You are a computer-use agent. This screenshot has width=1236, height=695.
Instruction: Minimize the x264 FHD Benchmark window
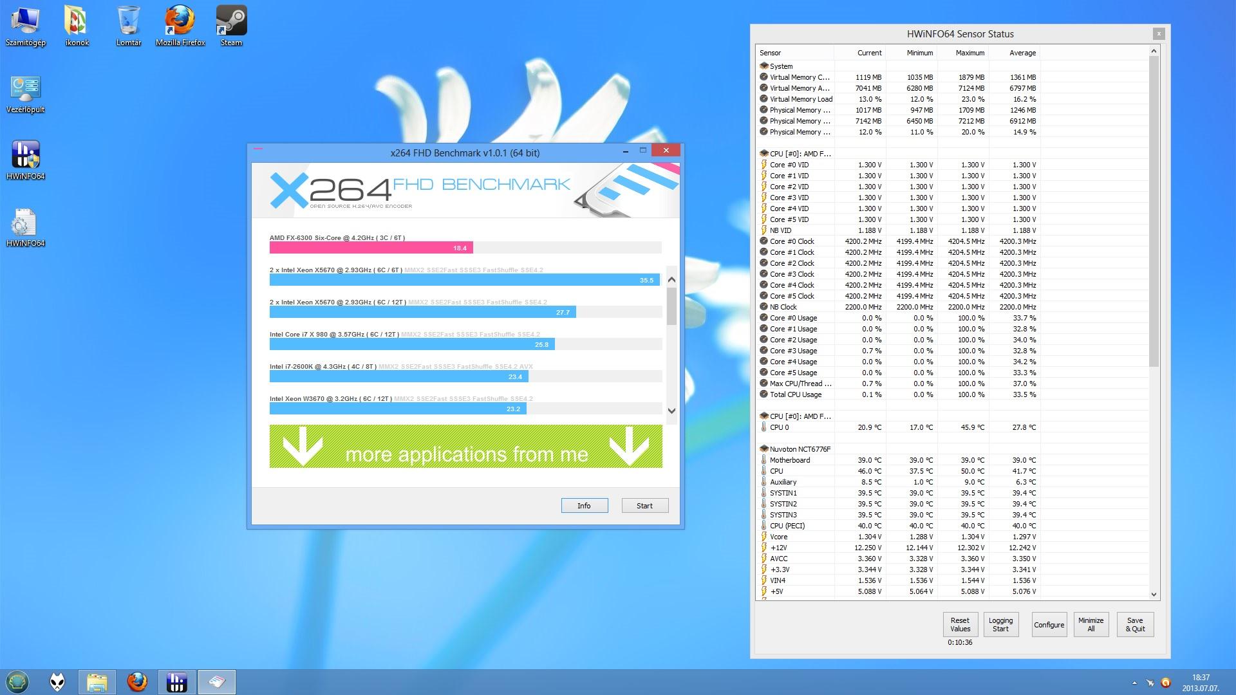(x=625, y=151)
